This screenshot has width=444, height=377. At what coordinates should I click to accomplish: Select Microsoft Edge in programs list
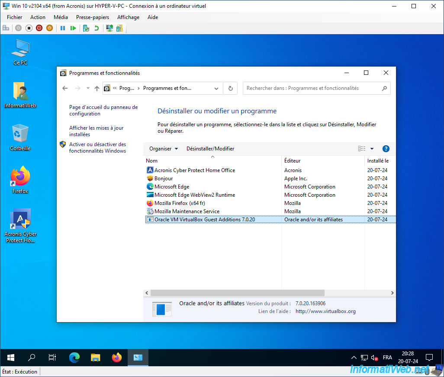[x=270, y=187]
